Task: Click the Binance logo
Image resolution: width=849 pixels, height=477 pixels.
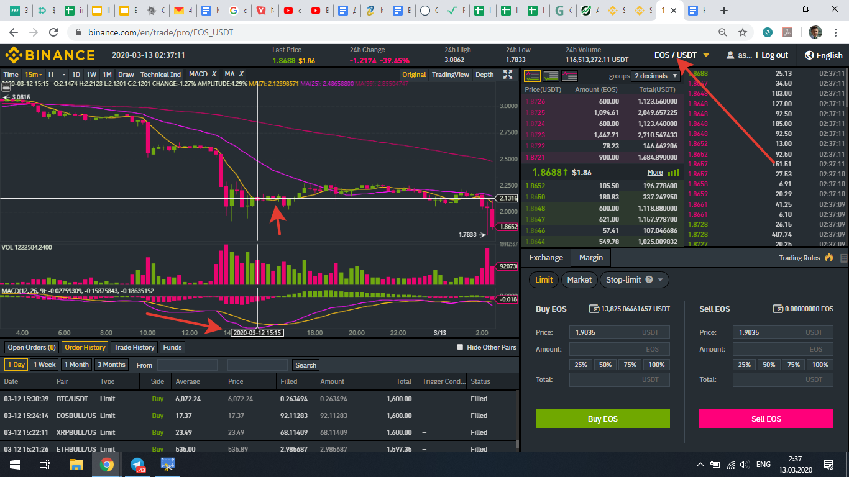Action: pyautogui.click(x=50, y=55)
